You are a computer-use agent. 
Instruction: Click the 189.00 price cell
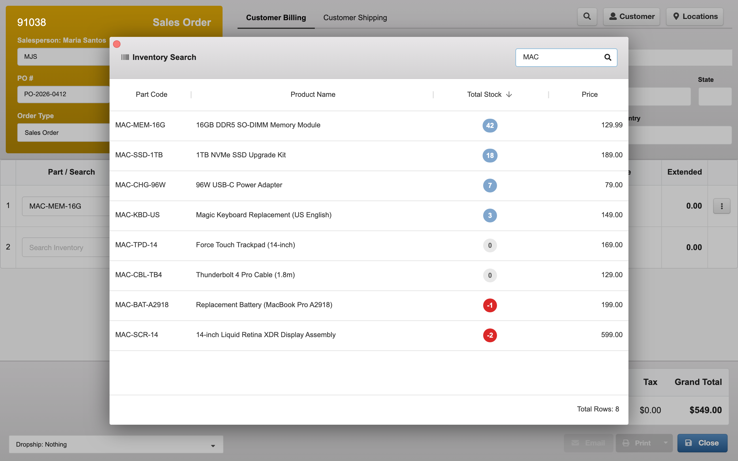click(x=611, y=155)
